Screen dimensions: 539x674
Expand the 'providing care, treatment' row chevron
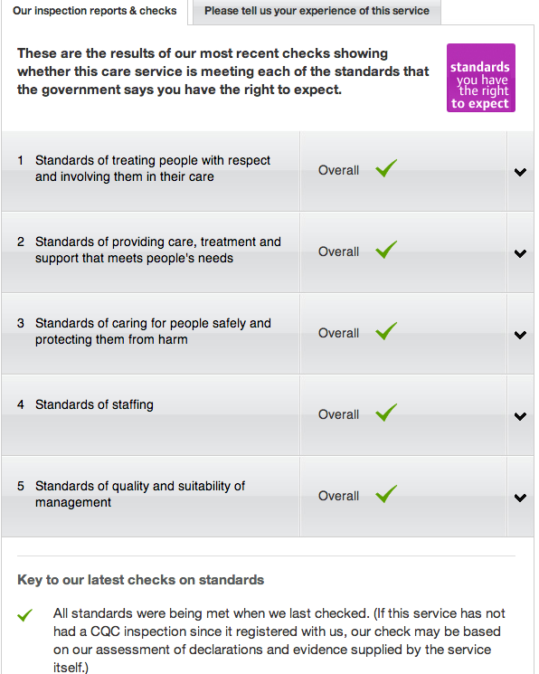(520, 253)
